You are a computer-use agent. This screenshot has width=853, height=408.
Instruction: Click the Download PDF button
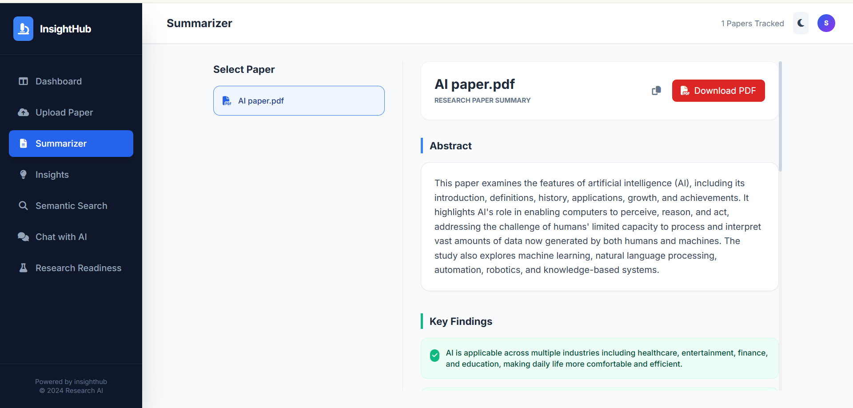718,91
